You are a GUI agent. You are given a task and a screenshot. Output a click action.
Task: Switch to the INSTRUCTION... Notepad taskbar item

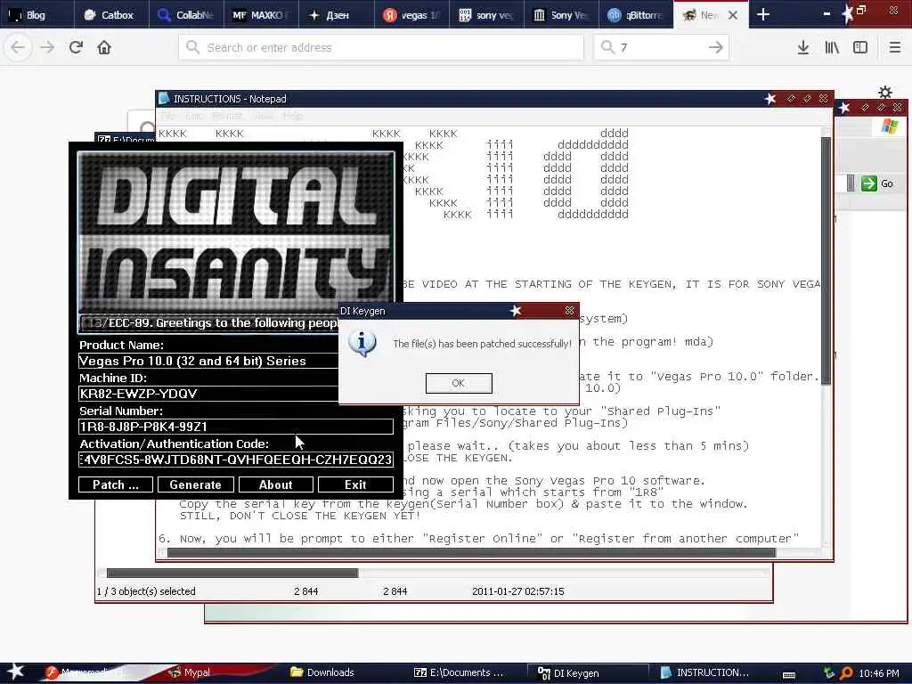pyautogui.click(x=705, y=672)
